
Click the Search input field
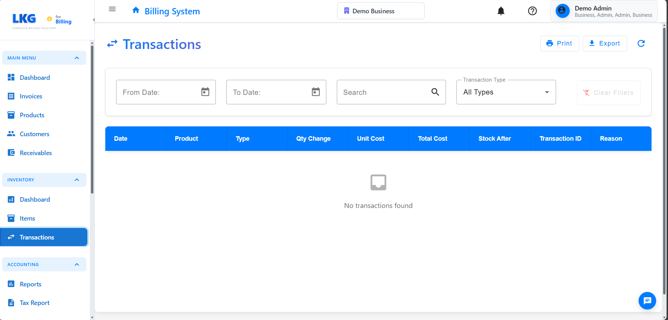coord(385,92)
